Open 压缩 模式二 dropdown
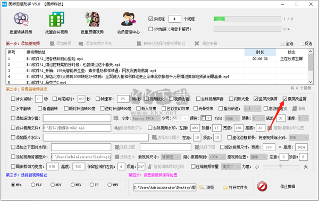319x201 pixels. pos(231,167)
